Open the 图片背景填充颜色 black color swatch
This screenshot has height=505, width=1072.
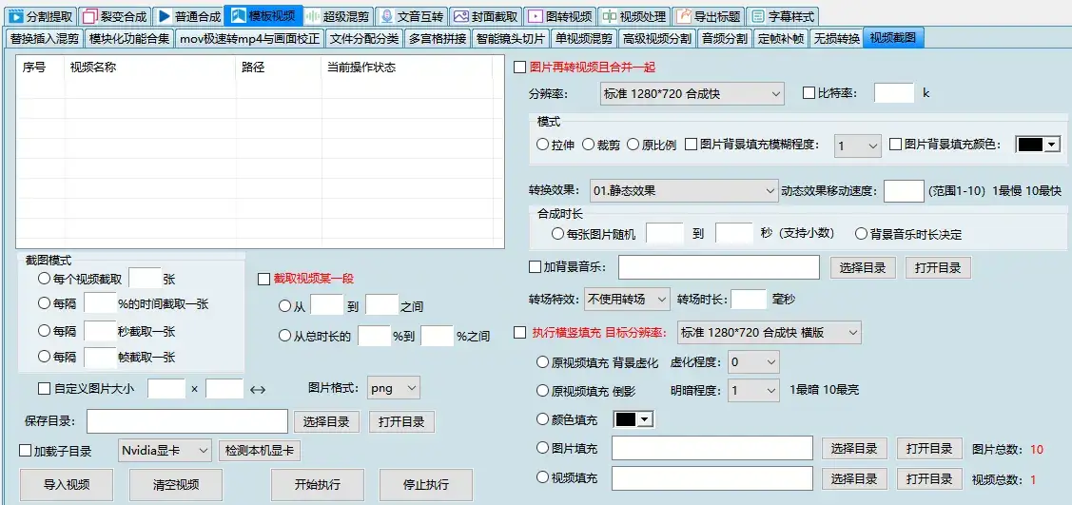(1038, 145)
